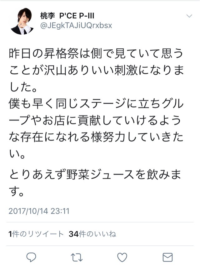Viewport: 200px width, 267px height.
Task: Share tweet via envelope message icon
Action: point(167,257)
